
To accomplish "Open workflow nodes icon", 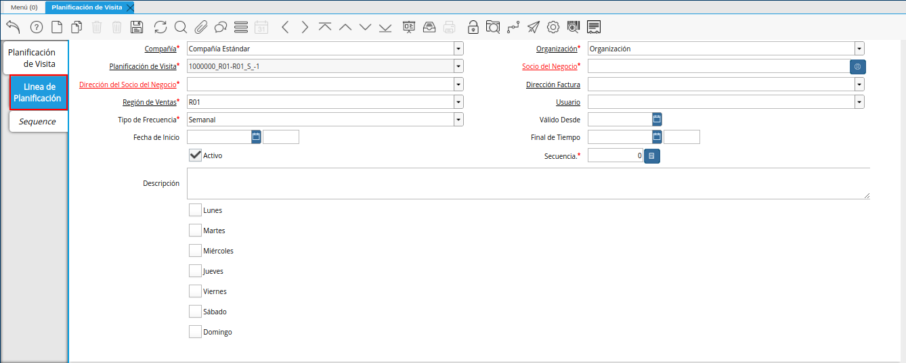I will [x=513, y=27].
